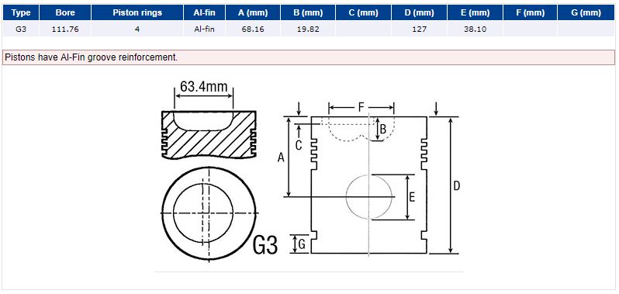Select the Al-fin column header
619x294 pixels.
coord(204,12)
